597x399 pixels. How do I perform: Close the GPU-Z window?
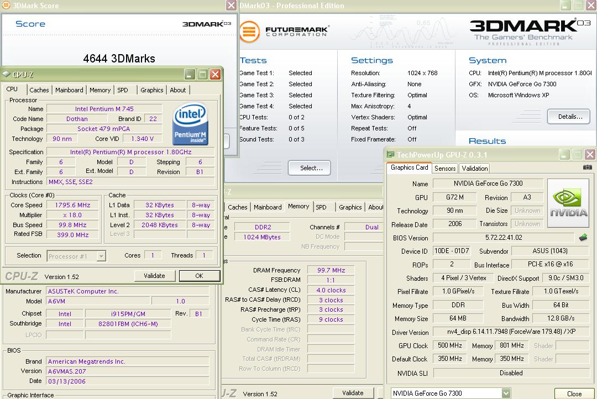coord(590,154)
